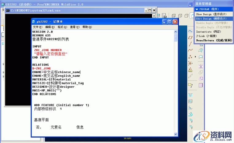
Task: Select the Trim tool
Action: tap(201, 79)
